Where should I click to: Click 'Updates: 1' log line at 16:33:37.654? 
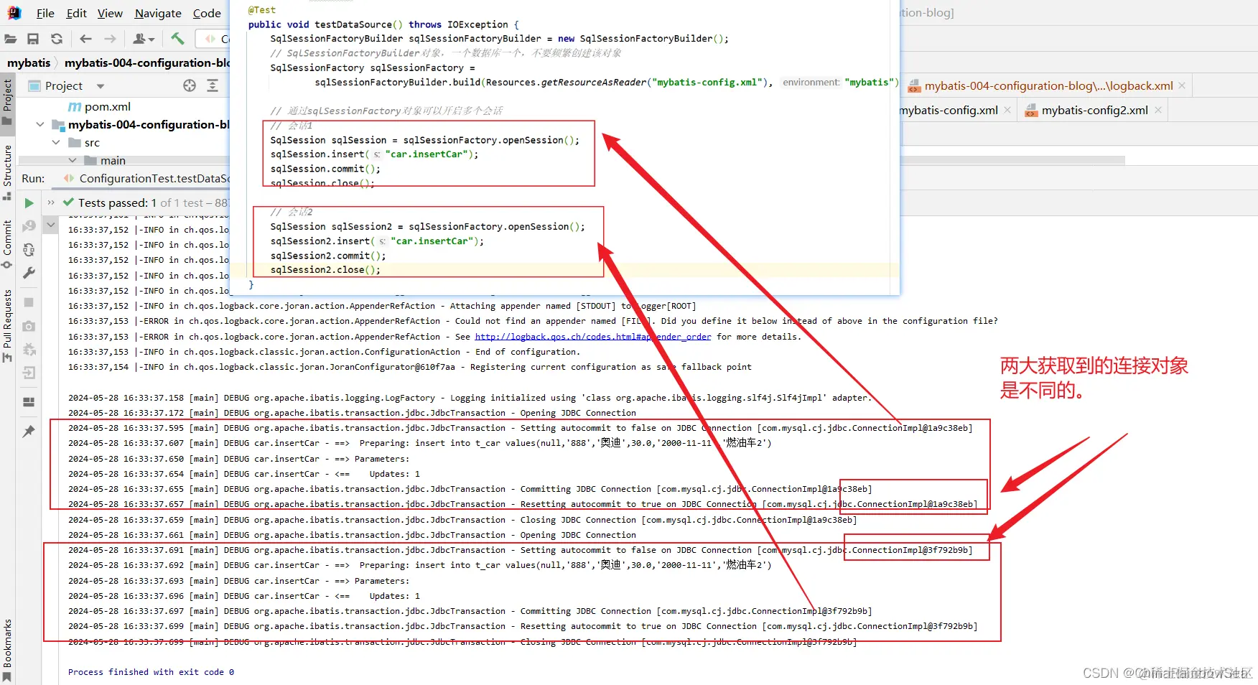(x=244, y=474)
